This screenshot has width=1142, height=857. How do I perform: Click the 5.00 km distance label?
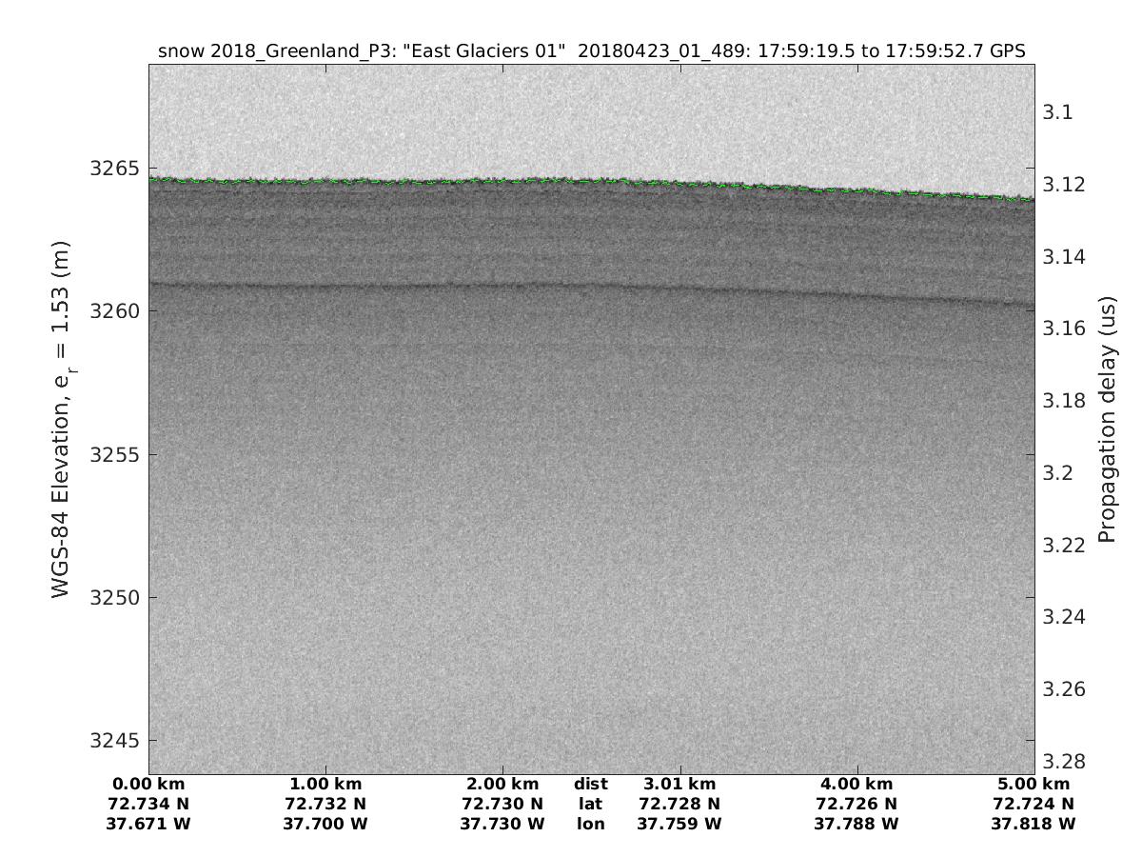click(x=1034, y=784)
